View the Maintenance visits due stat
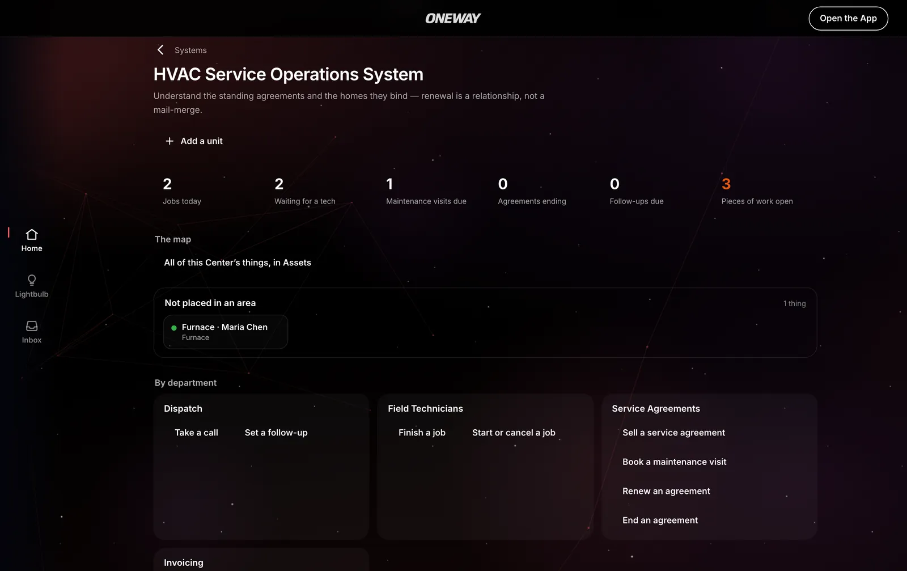907x571 pixels. [x=426, y=191]
